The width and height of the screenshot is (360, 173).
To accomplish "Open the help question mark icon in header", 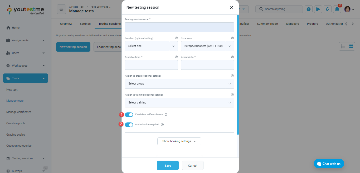I will tap(309, 9).
